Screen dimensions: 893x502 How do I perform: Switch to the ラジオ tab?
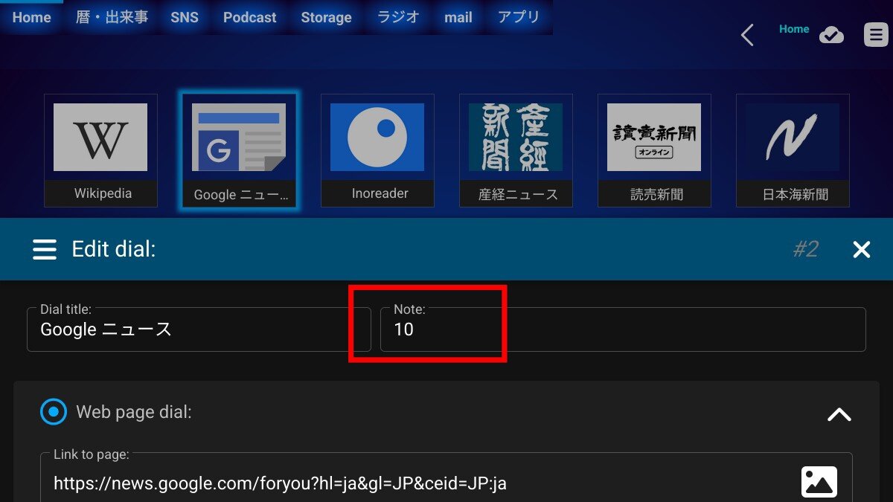(398, 17)
